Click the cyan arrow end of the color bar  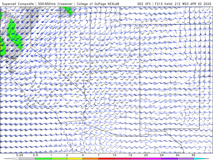pos(201,159)
